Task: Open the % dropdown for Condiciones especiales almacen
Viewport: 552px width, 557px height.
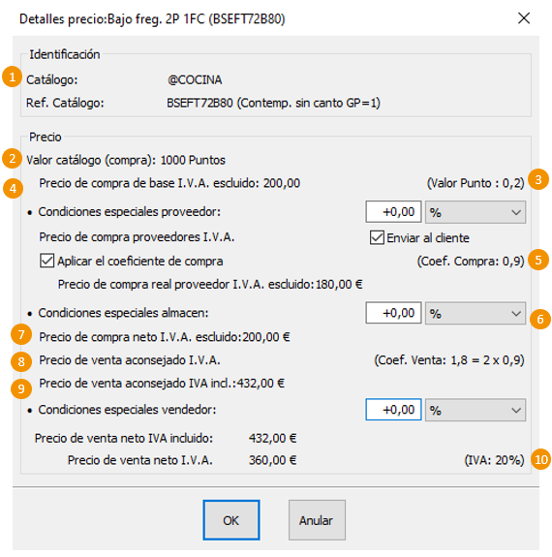Action: (475, 313)
